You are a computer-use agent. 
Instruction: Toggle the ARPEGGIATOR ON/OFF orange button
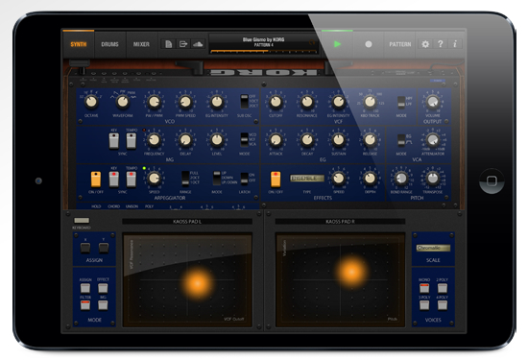tap(96, 180)
